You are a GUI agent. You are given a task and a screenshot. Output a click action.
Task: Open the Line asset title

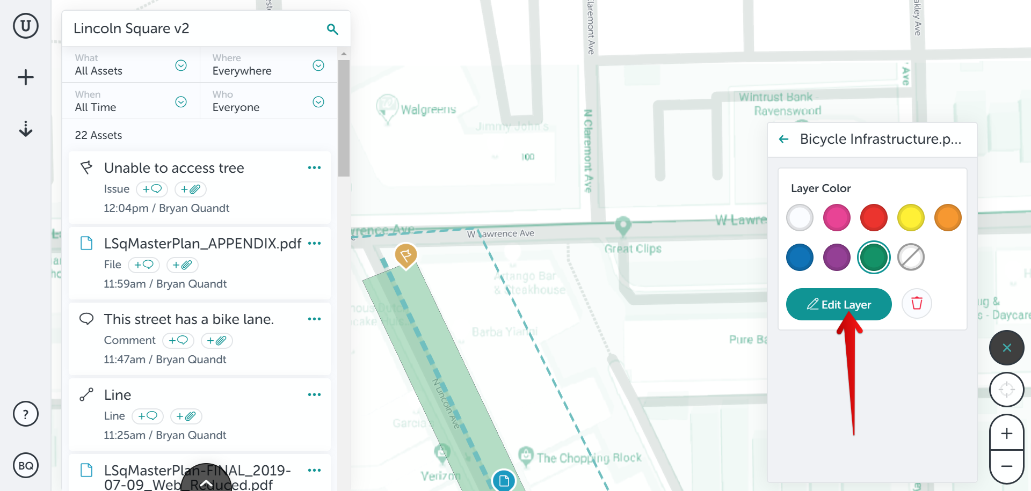click(118, 395)
